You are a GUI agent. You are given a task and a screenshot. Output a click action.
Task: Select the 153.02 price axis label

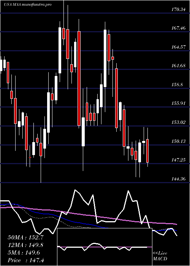coord(178,122)
